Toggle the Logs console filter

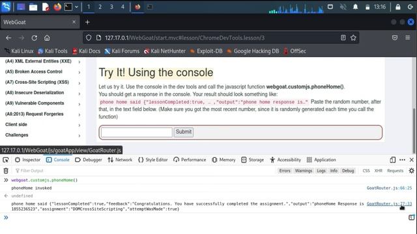[321, 170]
